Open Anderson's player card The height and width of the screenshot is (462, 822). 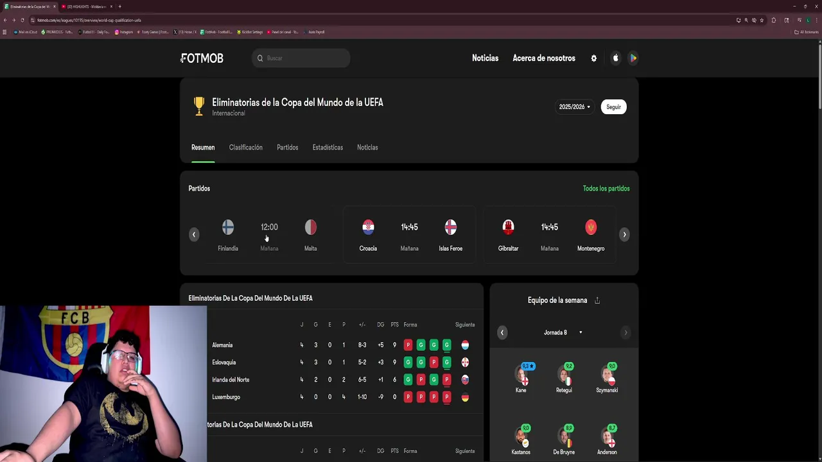click(607, 440)
